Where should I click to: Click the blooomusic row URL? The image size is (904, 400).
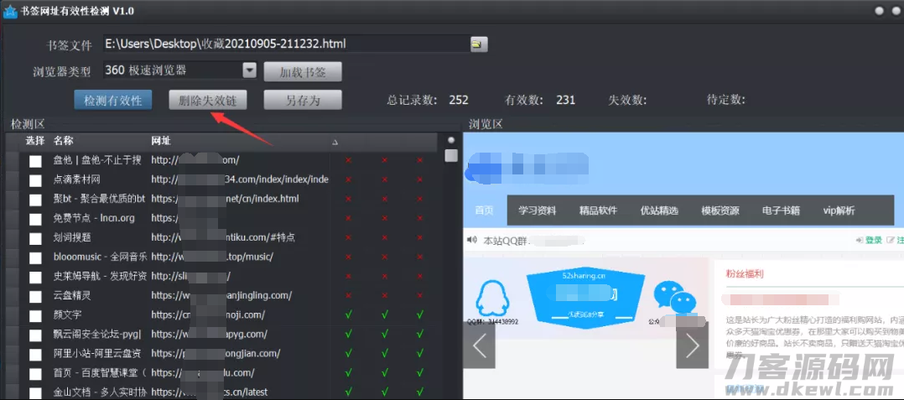coord(212,257)
